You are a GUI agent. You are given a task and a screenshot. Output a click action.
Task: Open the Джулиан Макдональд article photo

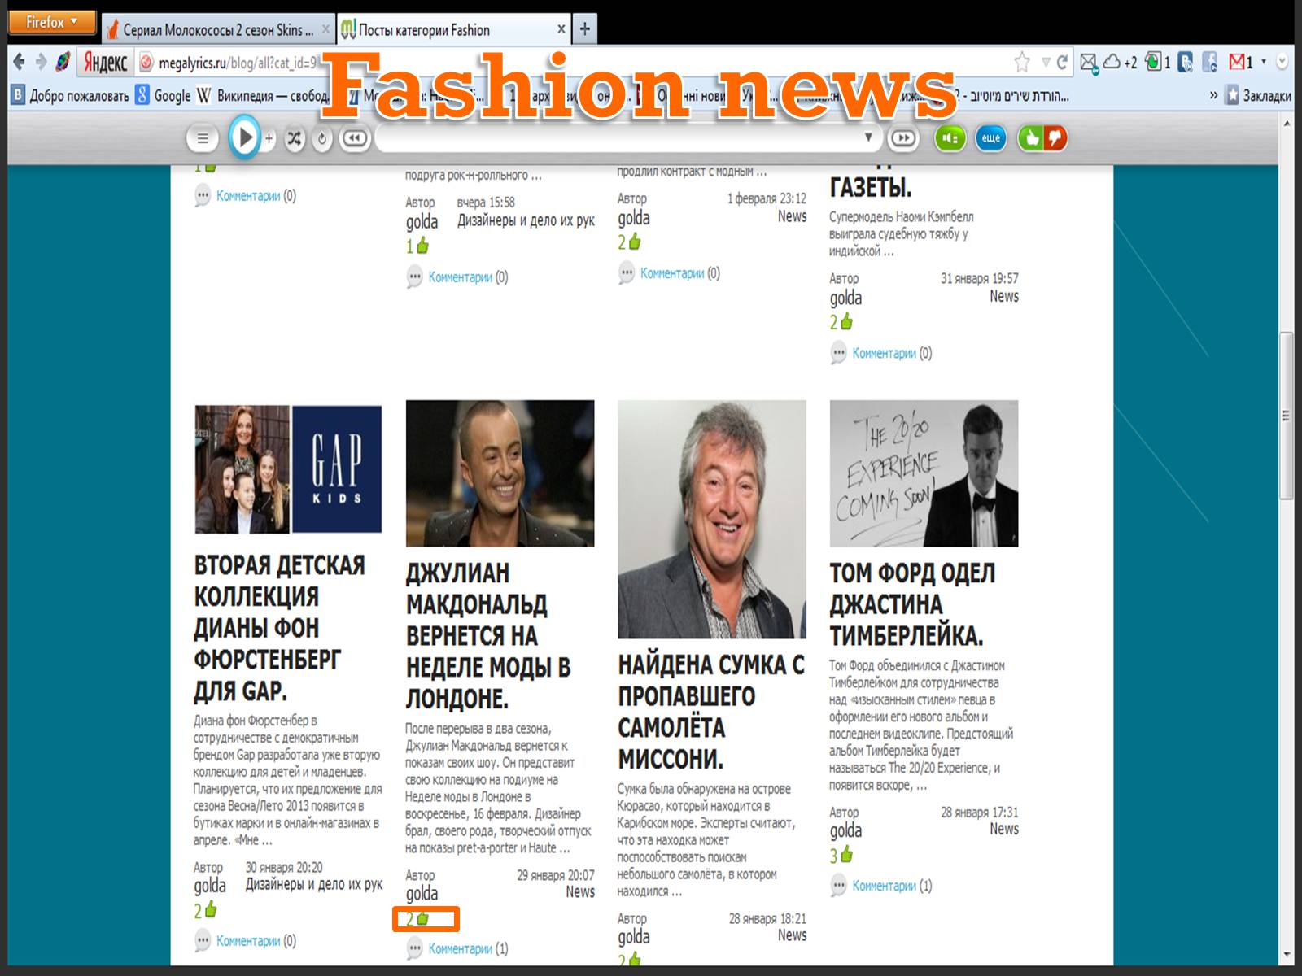500,473
